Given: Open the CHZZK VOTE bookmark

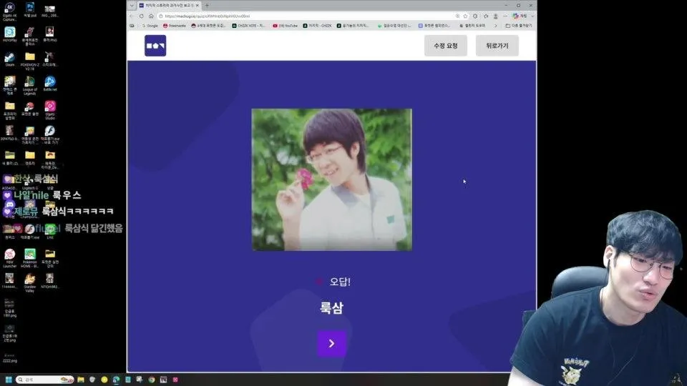Looking at the screenshot, I should (248, 26).
